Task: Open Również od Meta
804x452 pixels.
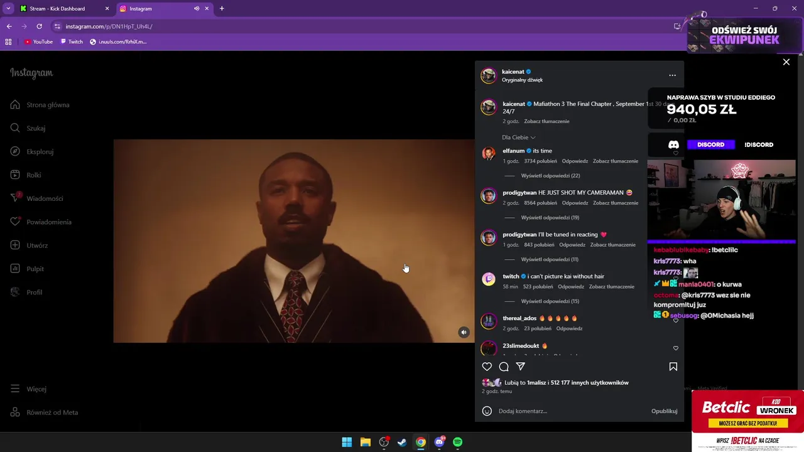Action: [x=44, y=412]
